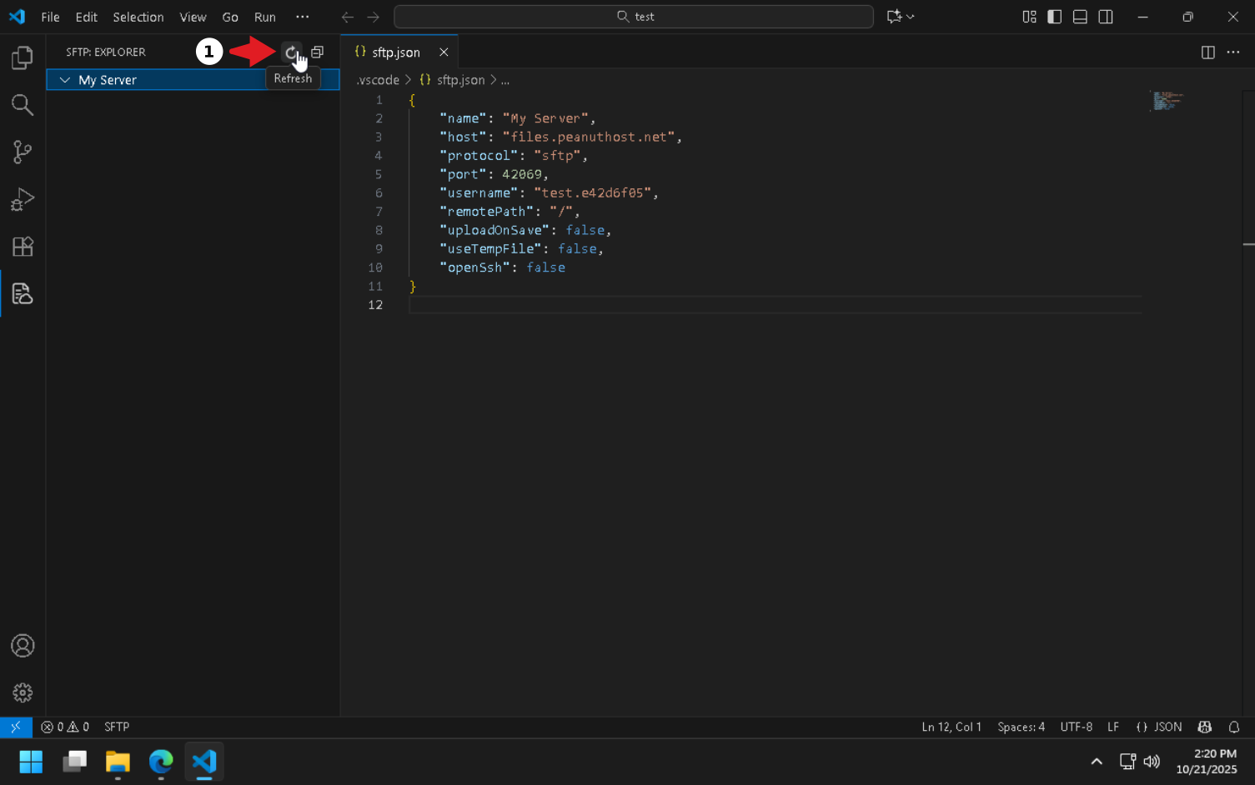Toggle the primary sidebar visibility
1255x785 pixels.
(1054, 17)
